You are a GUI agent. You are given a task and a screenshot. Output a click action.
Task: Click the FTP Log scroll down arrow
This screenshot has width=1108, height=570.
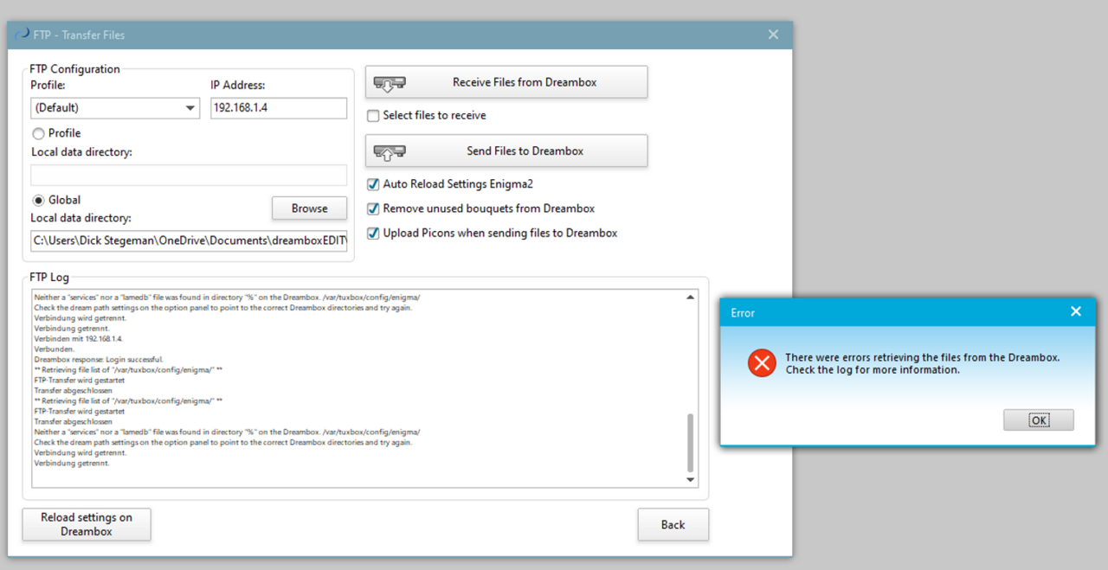click(x=690, y=479)
